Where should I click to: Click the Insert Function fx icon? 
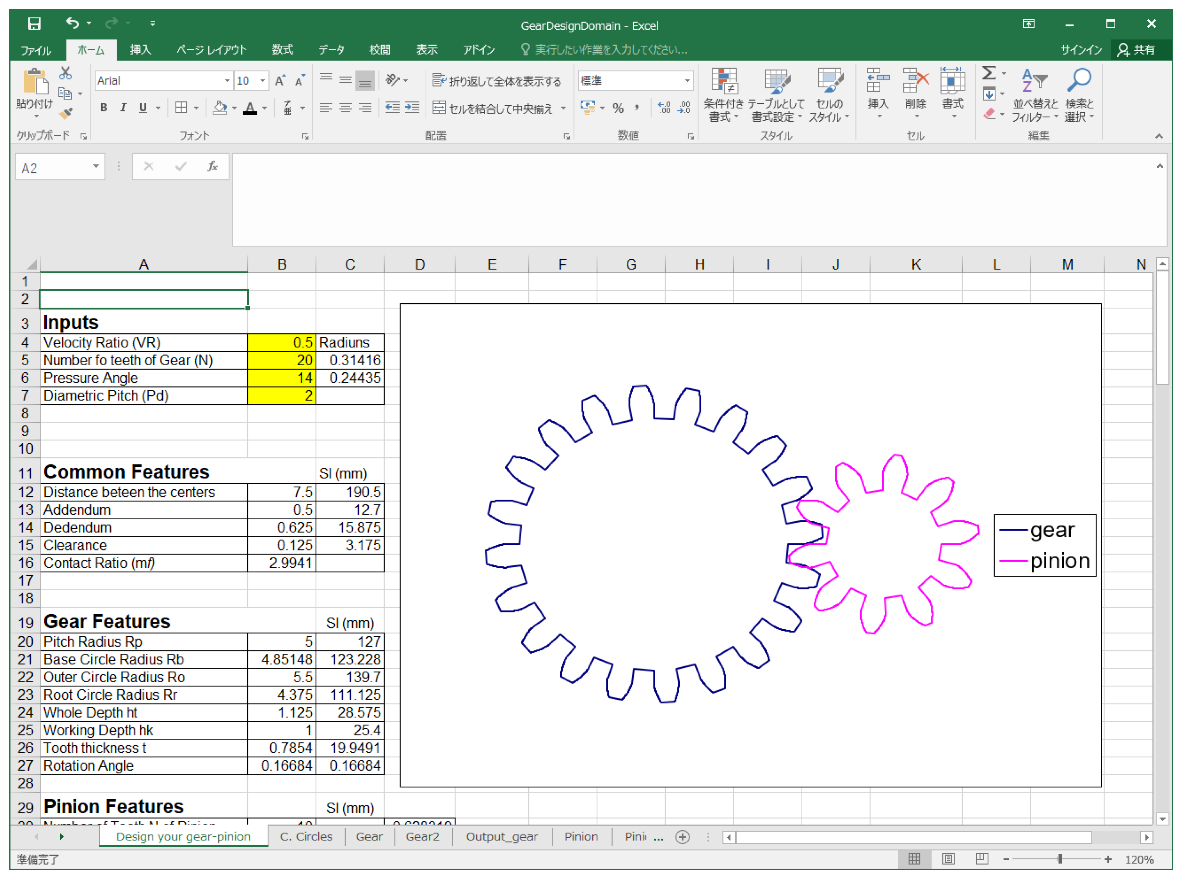click(212, 167)
